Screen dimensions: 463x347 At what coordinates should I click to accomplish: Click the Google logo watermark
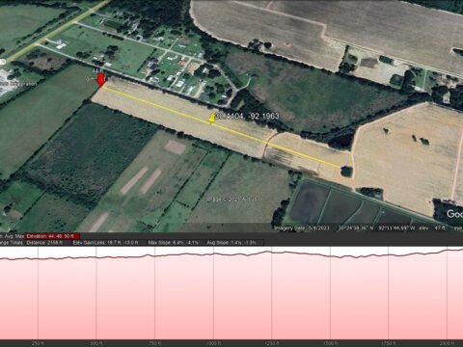tap(454, 214)
